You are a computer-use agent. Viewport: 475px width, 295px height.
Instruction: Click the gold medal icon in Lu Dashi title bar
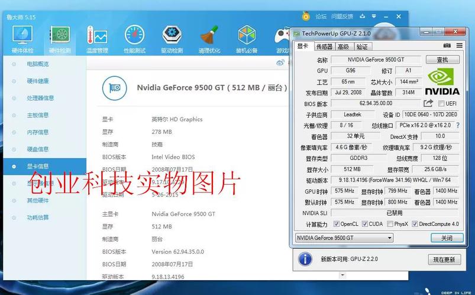[306, 16]
